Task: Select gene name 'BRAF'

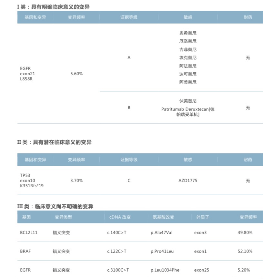Action: coord(25,251)
